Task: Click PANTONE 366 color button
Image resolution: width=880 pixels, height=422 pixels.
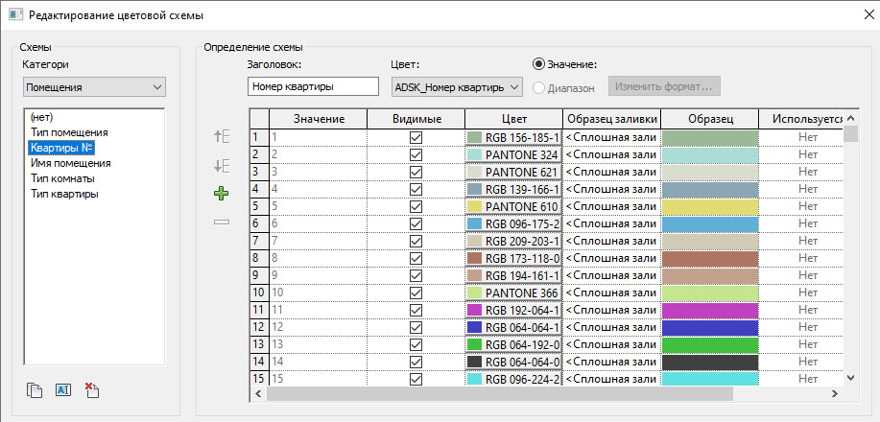Action: 514,293
